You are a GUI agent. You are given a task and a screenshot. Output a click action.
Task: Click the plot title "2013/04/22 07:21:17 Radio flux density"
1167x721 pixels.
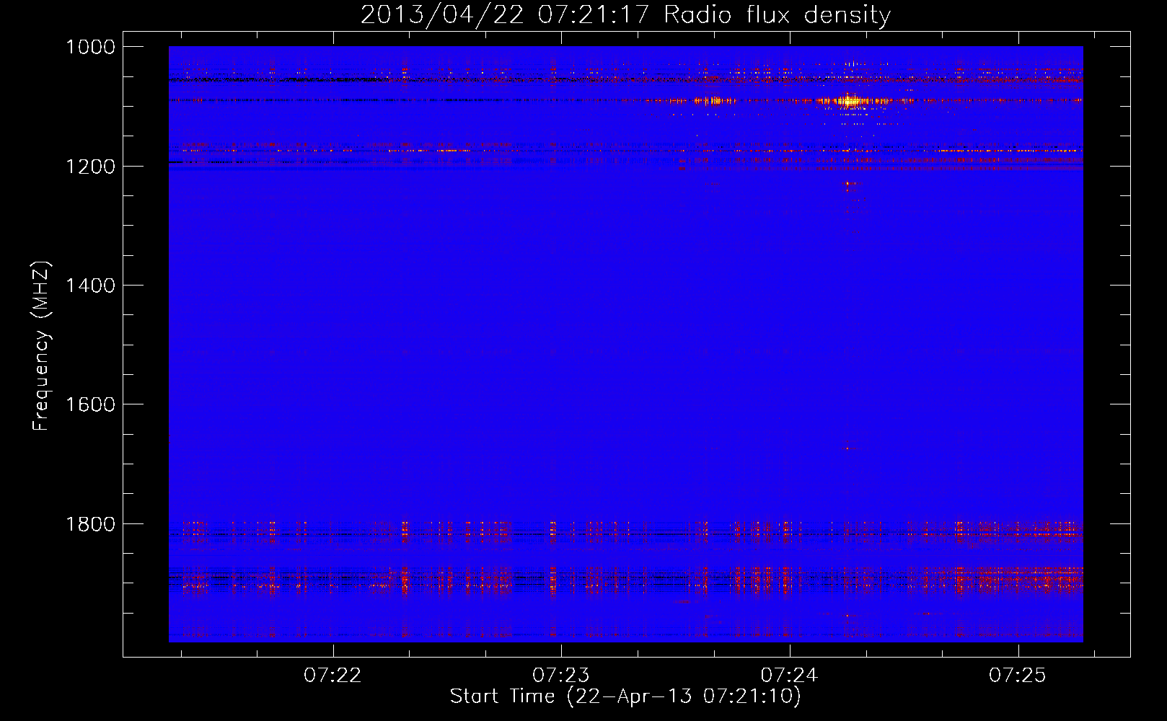tap(625, 14)
